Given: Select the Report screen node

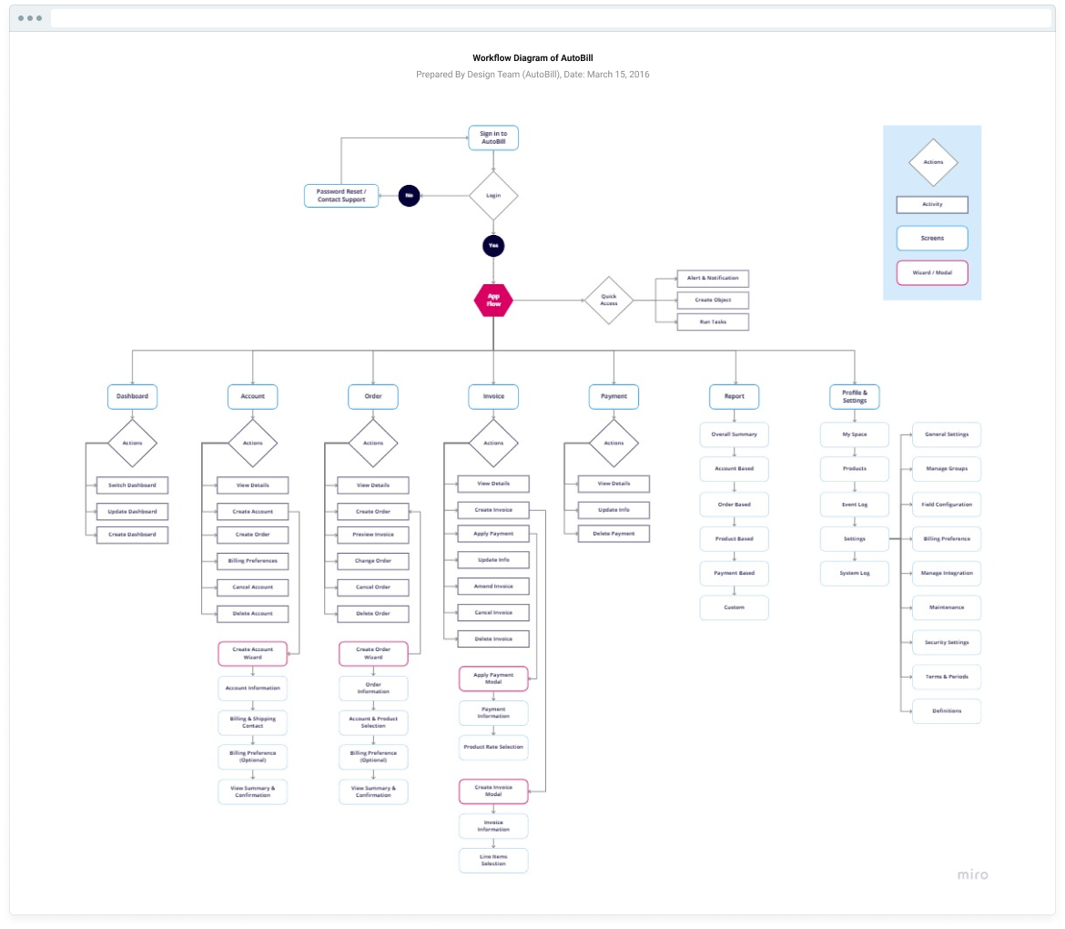Looking at the screenshot, I should pos(735,396).
